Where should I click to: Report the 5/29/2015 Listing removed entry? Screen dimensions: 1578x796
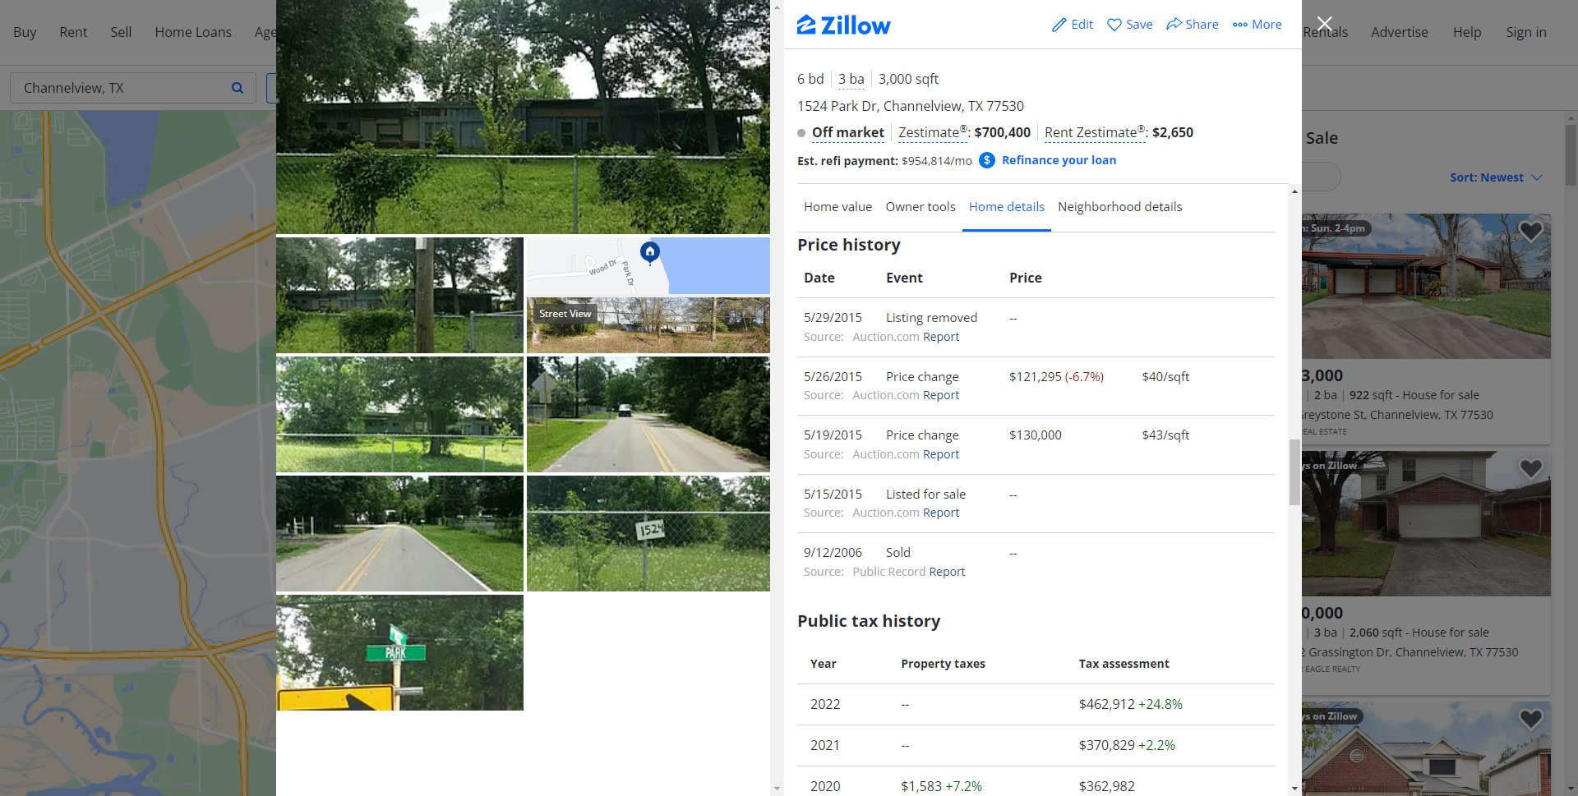click(x=941, y=337)
